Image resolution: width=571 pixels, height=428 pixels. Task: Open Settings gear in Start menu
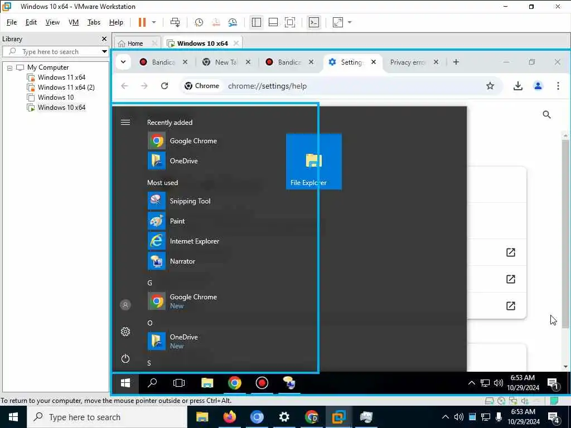125,332
